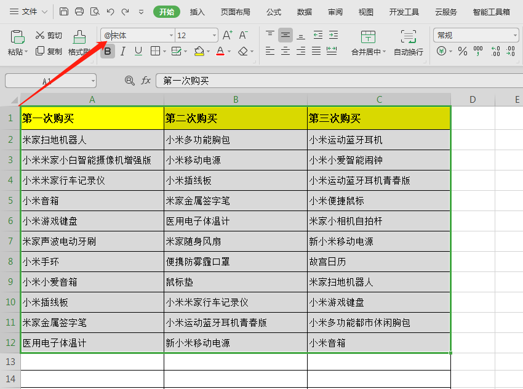523x389 pixels.
Task: Expand the fill color dropdown arrow
Action: point(208,51)
